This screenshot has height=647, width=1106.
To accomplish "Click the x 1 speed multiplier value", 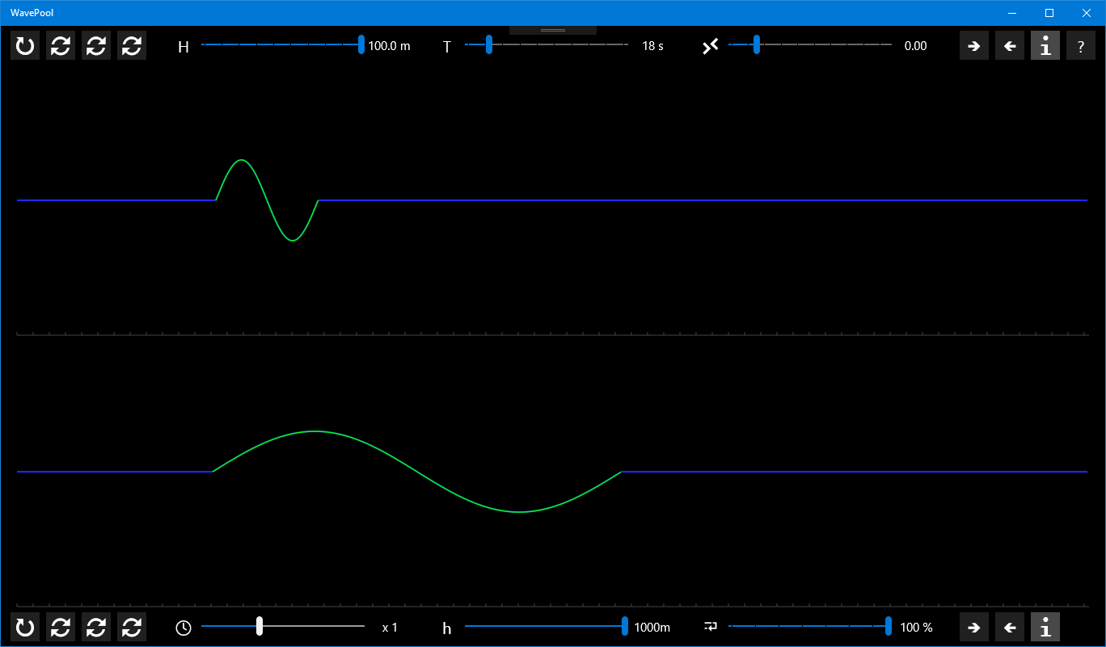I will [x=390, y=628].
